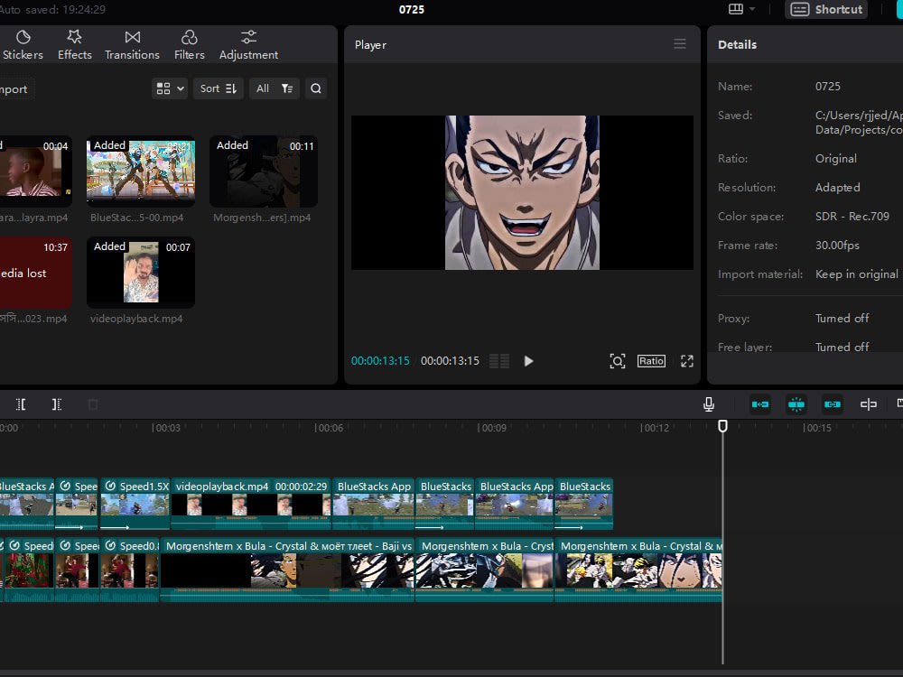Click the 00:09 mark on timeline ruler
This screenshot has height=677, width=903.
[x=492, y=428]
